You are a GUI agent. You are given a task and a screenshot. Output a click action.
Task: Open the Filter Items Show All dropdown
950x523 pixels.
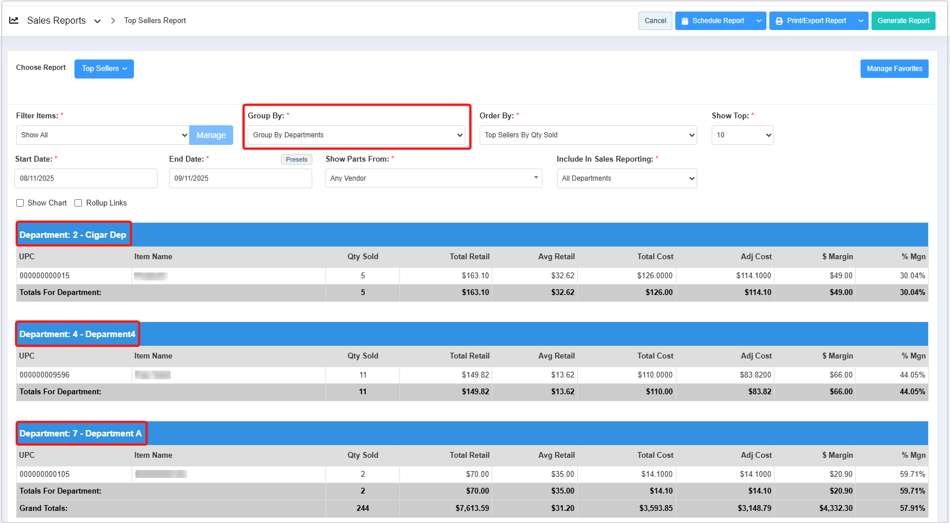tap(103, 135)
